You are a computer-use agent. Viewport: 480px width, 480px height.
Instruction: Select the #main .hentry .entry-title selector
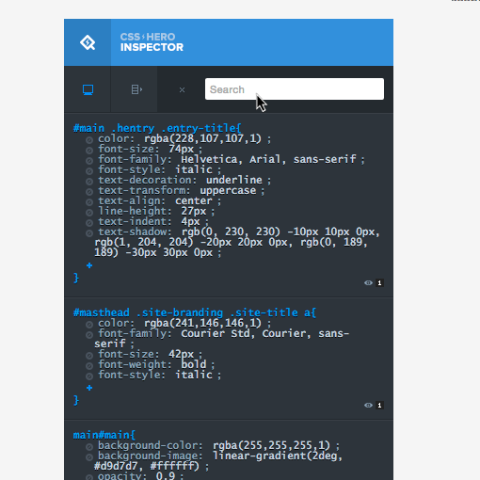[157, 128]
